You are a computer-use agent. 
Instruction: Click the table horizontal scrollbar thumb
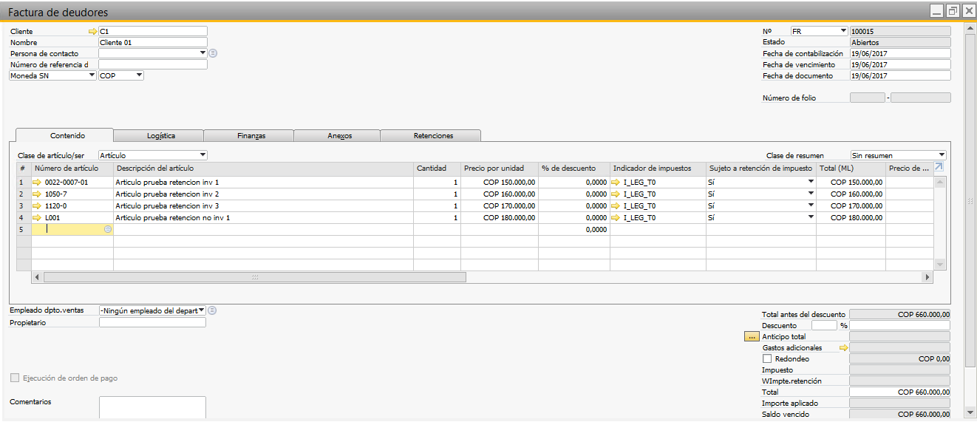[x=254, y=277]
